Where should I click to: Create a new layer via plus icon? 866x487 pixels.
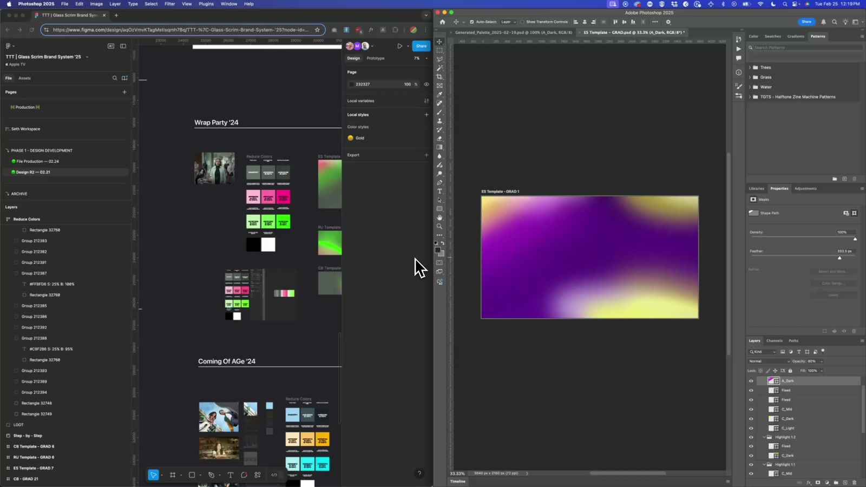point(845,482)
